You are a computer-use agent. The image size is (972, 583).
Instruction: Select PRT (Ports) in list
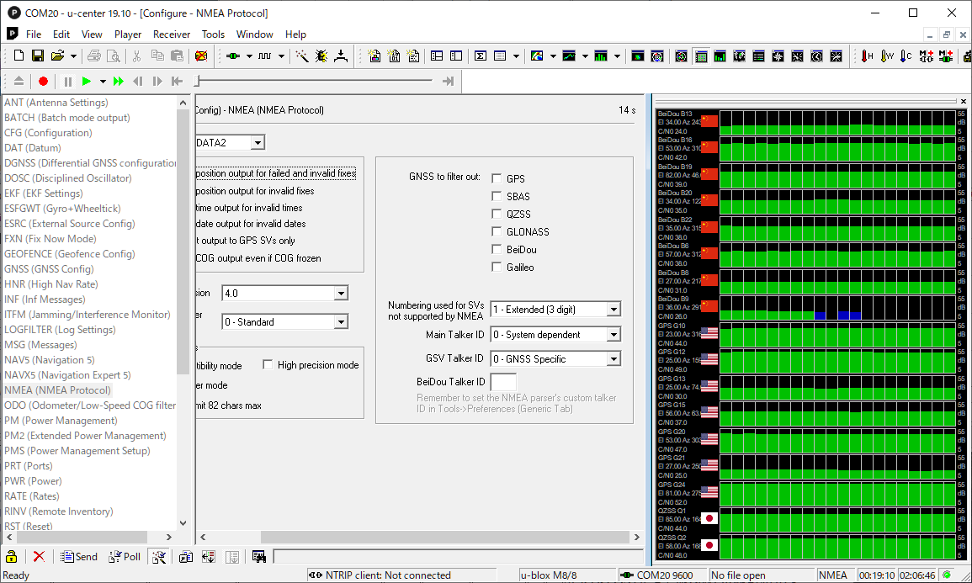(x=29, y=466)
